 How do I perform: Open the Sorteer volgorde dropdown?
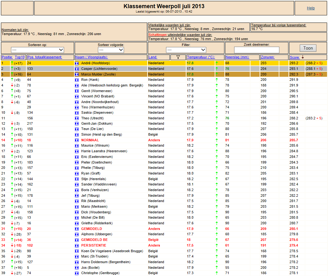111,50
